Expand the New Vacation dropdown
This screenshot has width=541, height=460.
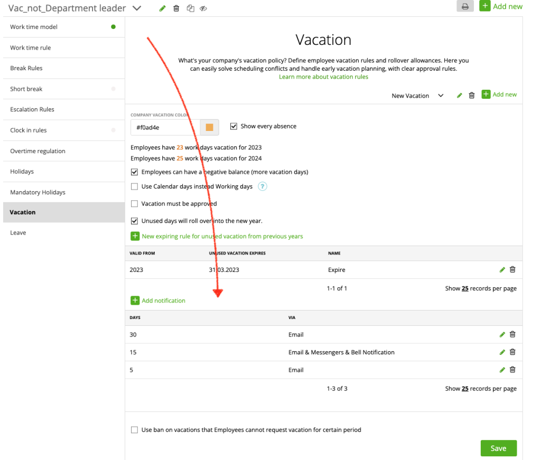[x=417, y=96]
